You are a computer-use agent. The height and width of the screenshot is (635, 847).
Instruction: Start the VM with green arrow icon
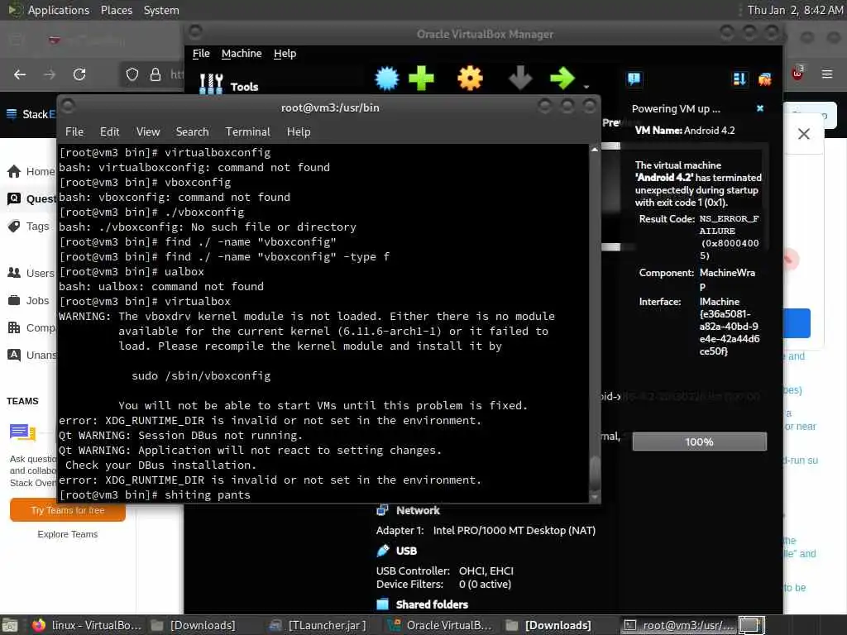562,79
